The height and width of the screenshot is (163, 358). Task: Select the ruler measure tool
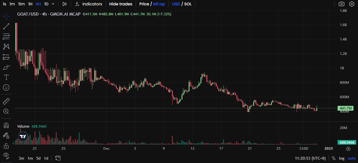point(6,101)
